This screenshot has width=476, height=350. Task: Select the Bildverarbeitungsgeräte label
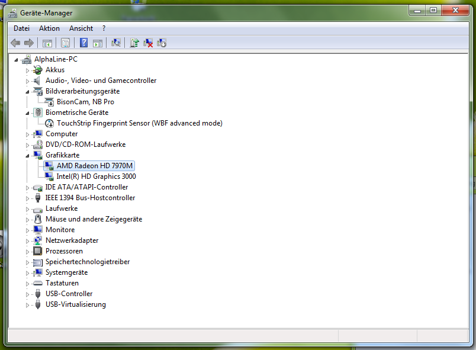coord(82,91)
